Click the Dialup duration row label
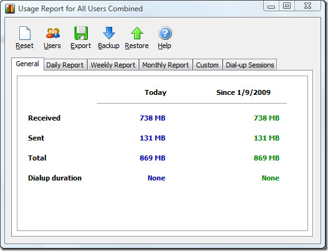The image size is (328, 251). [55, 178]
